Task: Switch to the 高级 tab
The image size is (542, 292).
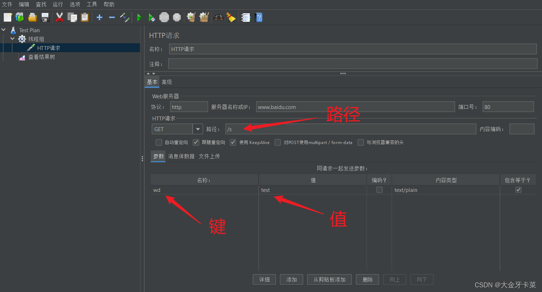Action: (x=167, y=82)
